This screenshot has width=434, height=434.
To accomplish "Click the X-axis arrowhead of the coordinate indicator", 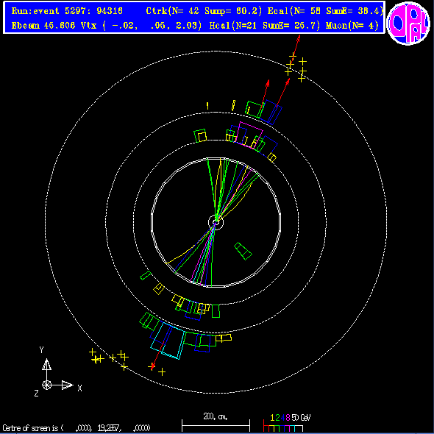I will [67, 385].
